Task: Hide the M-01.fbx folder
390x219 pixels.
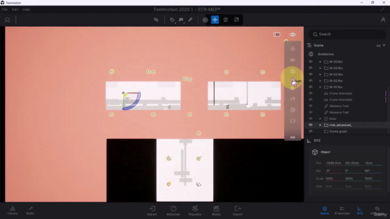Action: click(310, 87)
